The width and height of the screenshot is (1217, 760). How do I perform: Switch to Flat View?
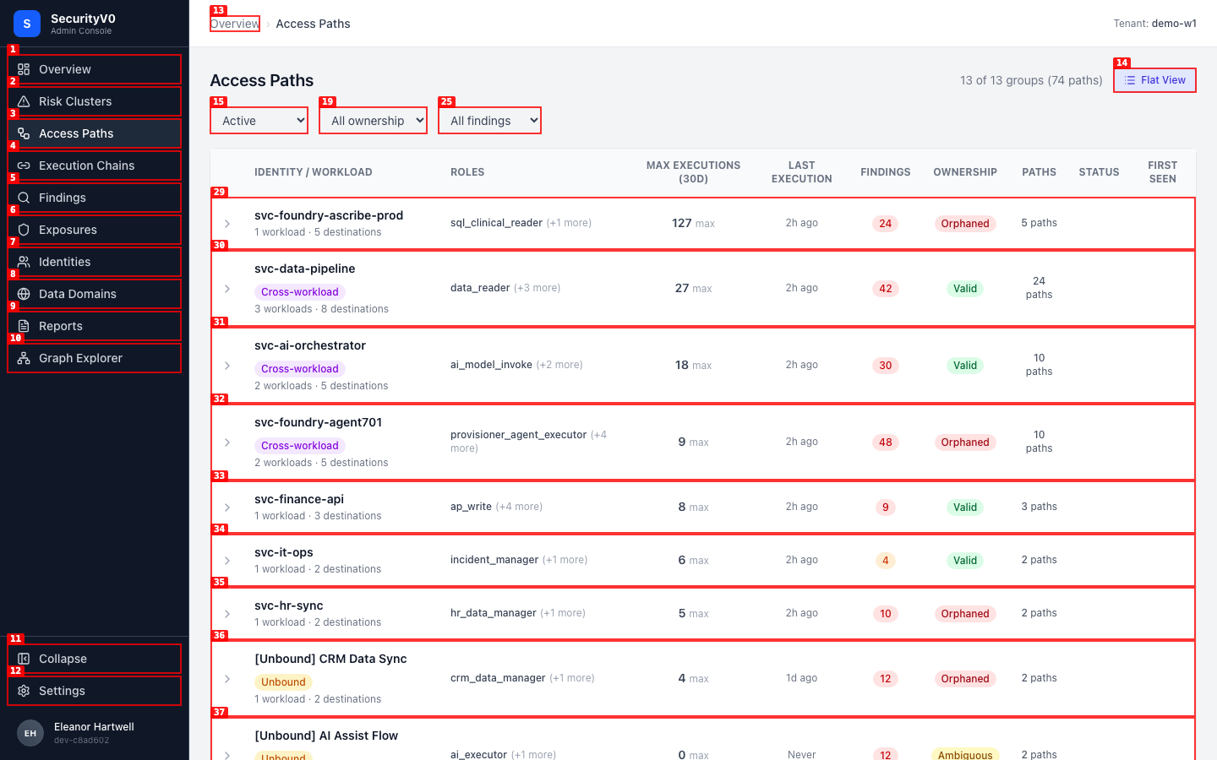[x=1154, y=80]
